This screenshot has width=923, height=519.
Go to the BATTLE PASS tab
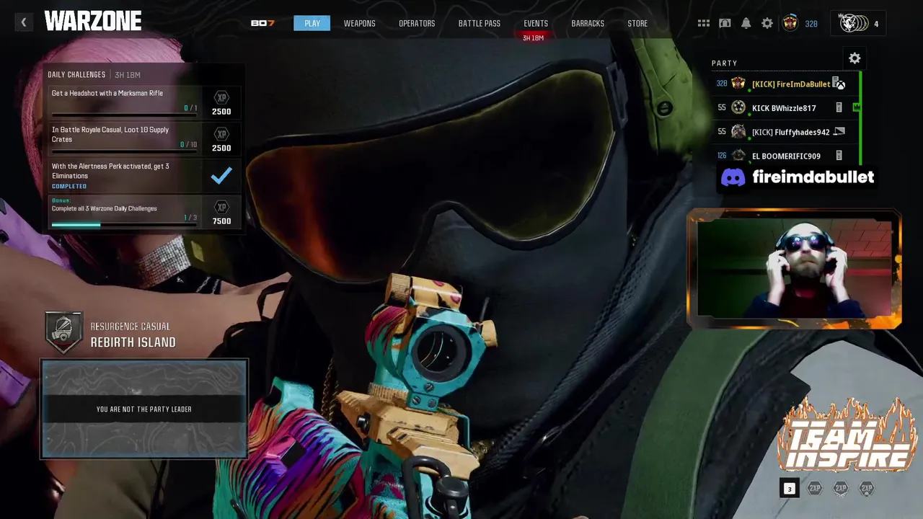480,23
